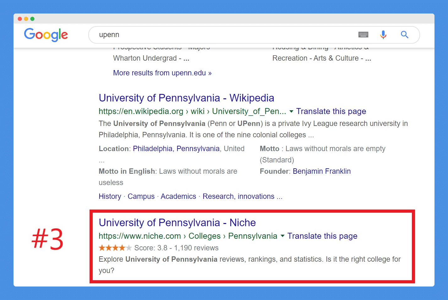448x300 pixels.
Task: Open the Benjamin Franklin founder link
Action: tap(322, 171)
